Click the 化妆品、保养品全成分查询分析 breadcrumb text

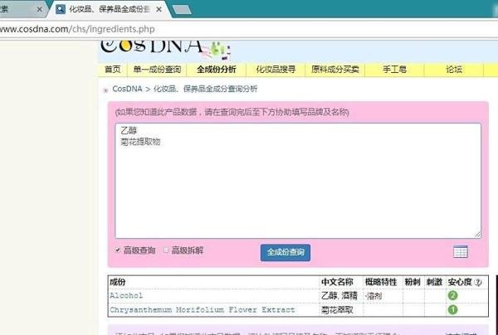(x=206, y=89)
